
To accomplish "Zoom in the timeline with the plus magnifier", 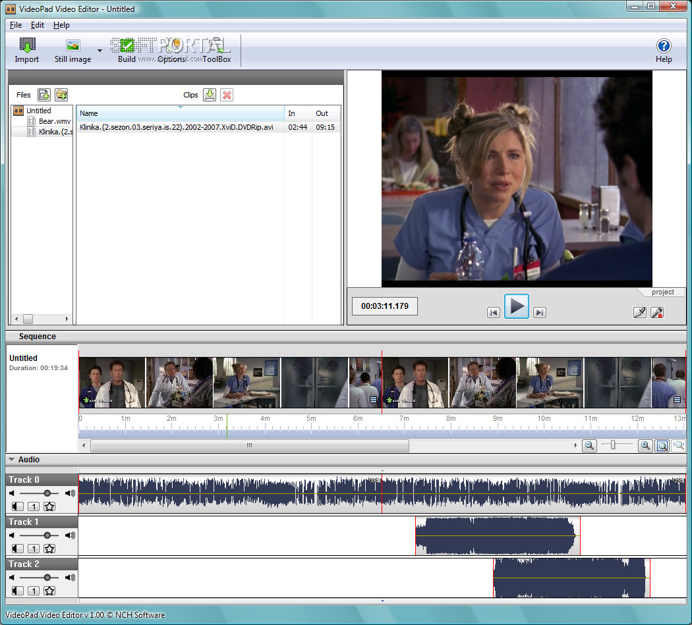I will click(645, 445).
